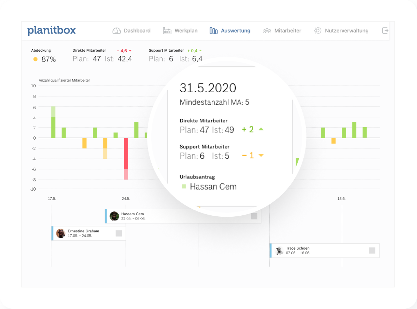Click the first green bar reaching 6
417x309 pixels.
click(53, 122)
